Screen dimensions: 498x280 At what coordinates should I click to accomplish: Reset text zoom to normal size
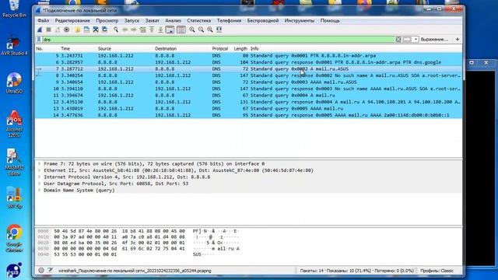pyautogui.click(x=210, y=30)
